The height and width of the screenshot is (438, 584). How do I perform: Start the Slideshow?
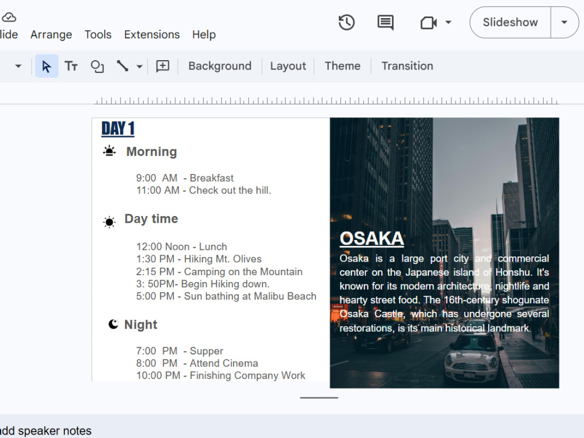click(x=510, y=22)
